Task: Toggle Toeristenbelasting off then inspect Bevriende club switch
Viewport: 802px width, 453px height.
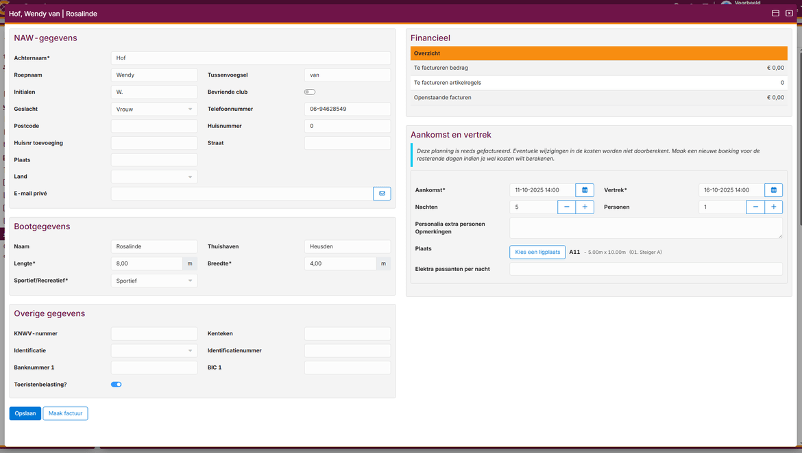Action: 116,384
